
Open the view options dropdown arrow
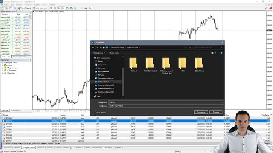tap(215, 53)
